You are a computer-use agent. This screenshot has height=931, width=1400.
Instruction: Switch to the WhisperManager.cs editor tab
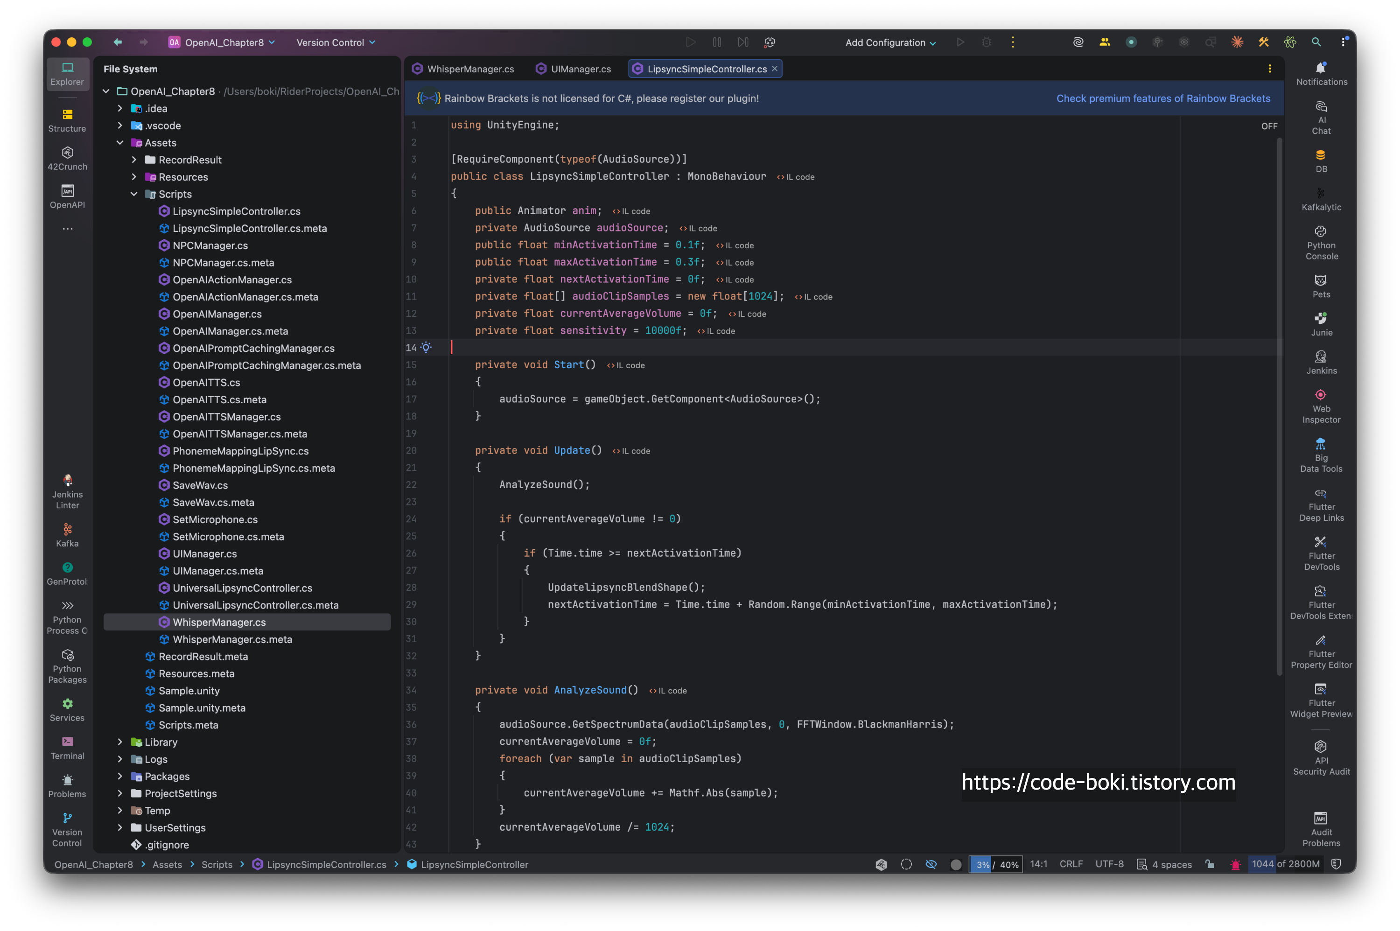[464, 69]
